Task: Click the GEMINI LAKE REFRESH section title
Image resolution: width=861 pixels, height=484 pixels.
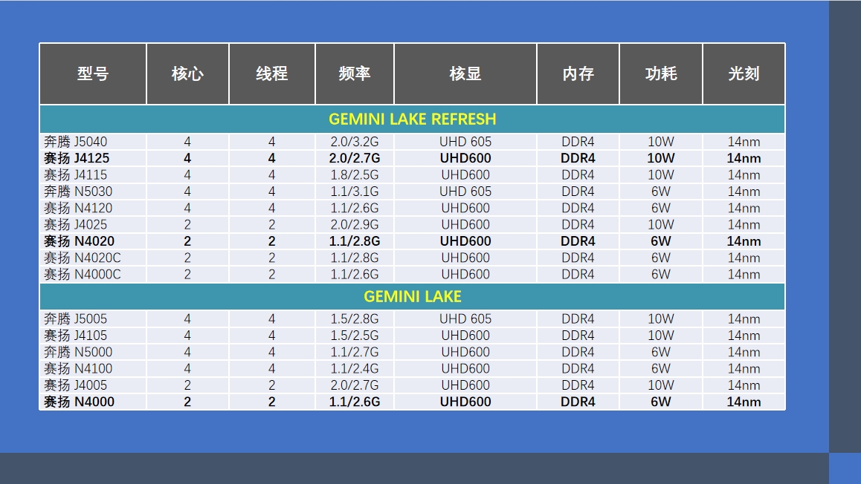Action: 413,119
